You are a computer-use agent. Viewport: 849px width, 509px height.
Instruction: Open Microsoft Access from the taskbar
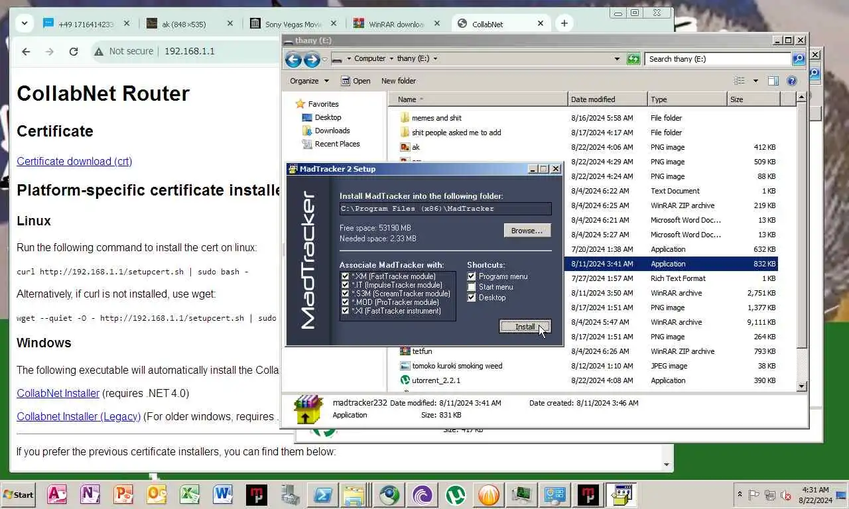click(x=57, y=494)
